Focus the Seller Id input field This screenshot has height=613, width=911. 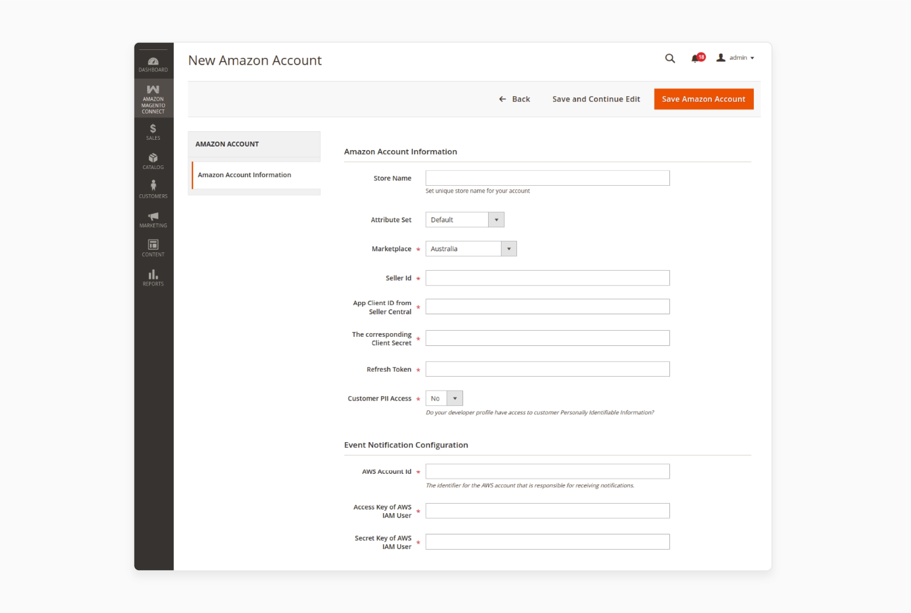click(548, 278)
